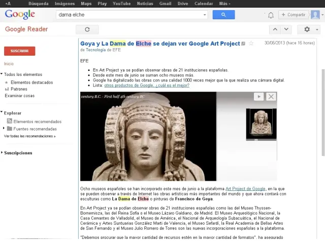Click the Dama de Elche thumbnail
The image size is (325, 243).
point(262,123)
